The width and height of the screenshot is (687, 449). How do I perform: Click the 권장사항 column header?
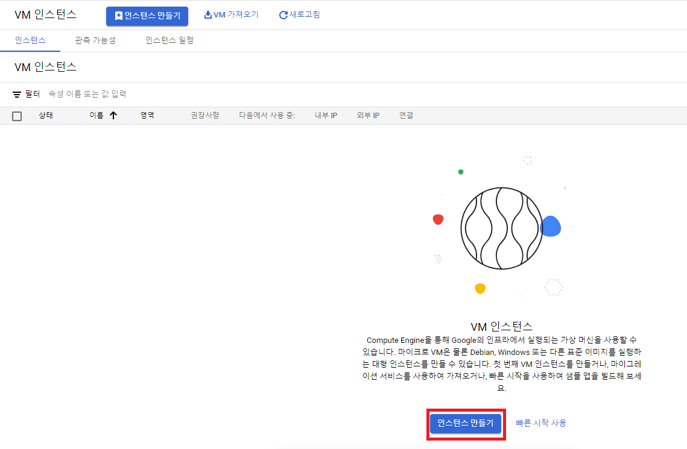[x=205, y=116]
